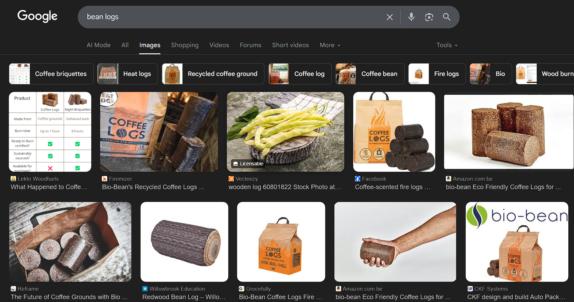Screen dimensions: 574x302
Task: Filter by Fire logs chip
Action: tap(437, 74)
